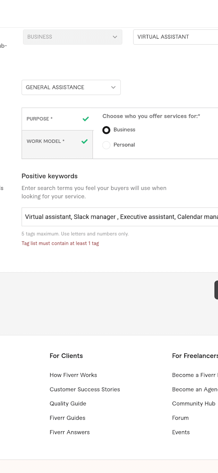Open the BUSINESS category dropdown
218x473 pixels.
[x=72, y=37]
